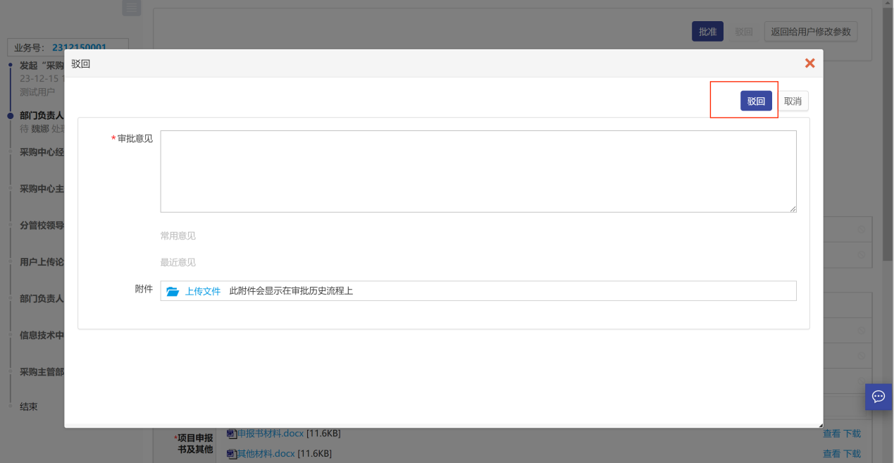The height and width of the screenshot is (463, 894).
Task: Click the blue folder upload icon
Action: click(173, 291)
